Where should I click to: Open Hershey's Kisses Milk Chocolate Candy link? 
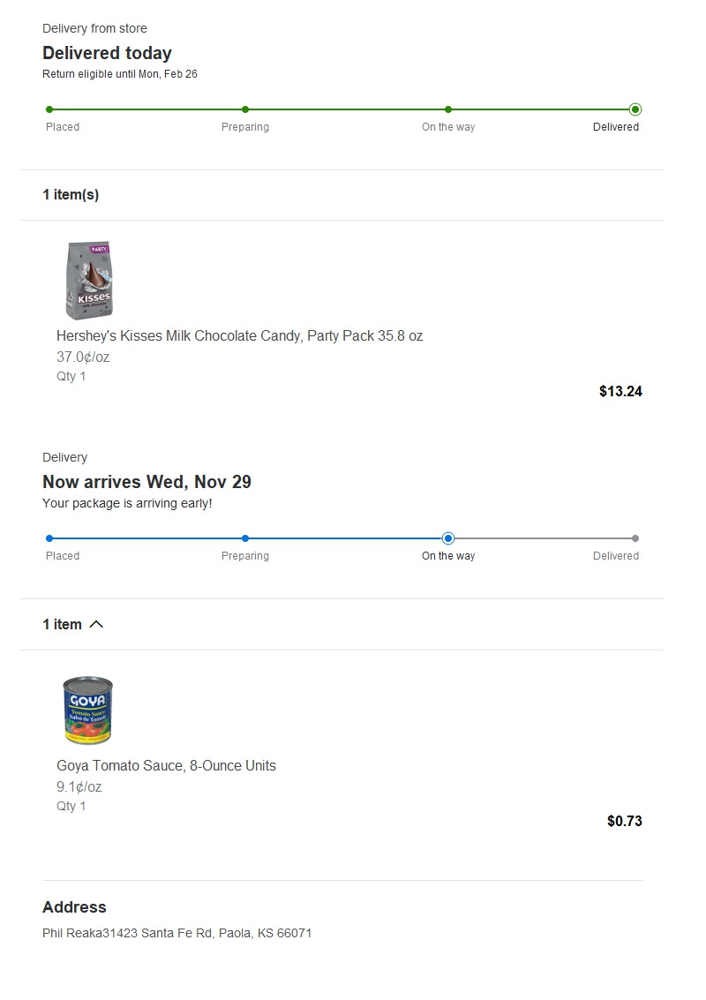[239, 336]
